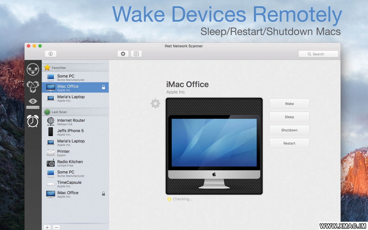The image size is (368, 230).
Task: Select Maria's Laptop in Favorites
Action: click(75, 98)
